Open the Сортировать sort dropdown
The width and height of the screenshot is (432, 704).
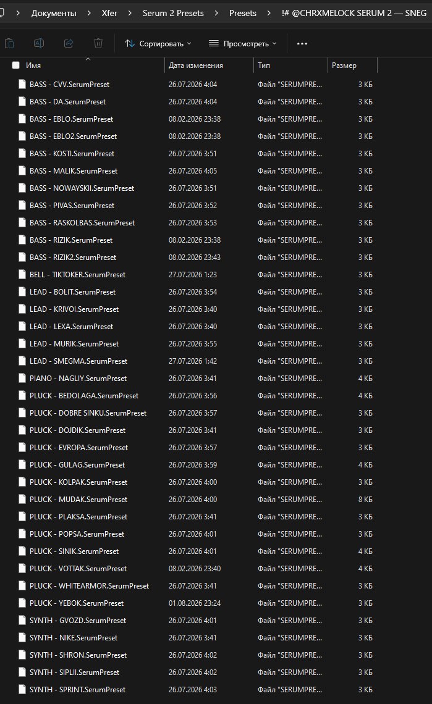click(x=158, y=44)
